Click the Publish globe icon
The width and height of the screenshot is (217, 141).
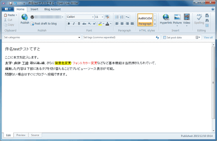click(25, 17)
